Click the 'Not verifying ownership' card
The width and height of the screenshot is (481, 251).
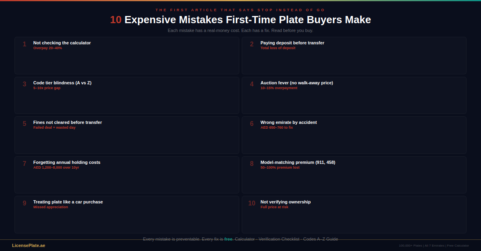click(354, 215)
